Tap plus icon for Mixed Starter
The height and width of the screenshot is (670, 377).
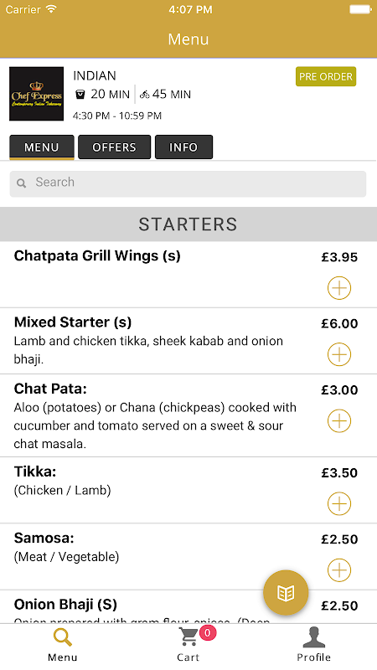pyautogui.click(x=339, y=354)
